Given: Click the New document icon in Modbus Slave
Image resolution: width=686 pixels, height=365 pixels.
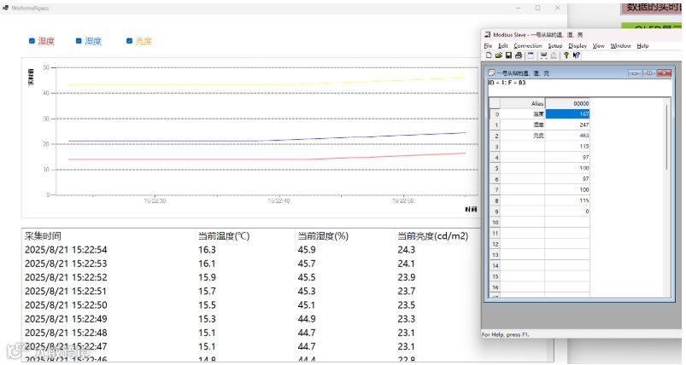Looking at the screenshot, I should pyautogui.click(x=489, y=55).
